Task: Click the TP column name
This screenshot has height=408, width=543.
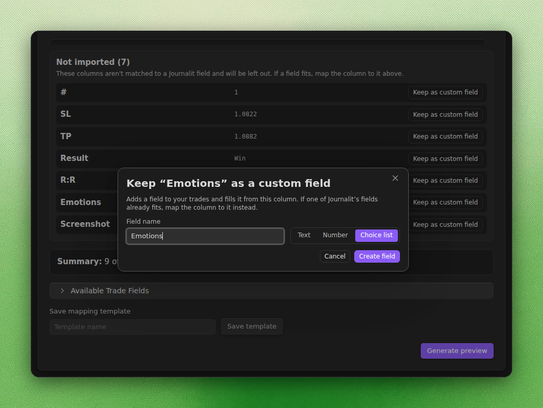Action: [x=66, y=136]
